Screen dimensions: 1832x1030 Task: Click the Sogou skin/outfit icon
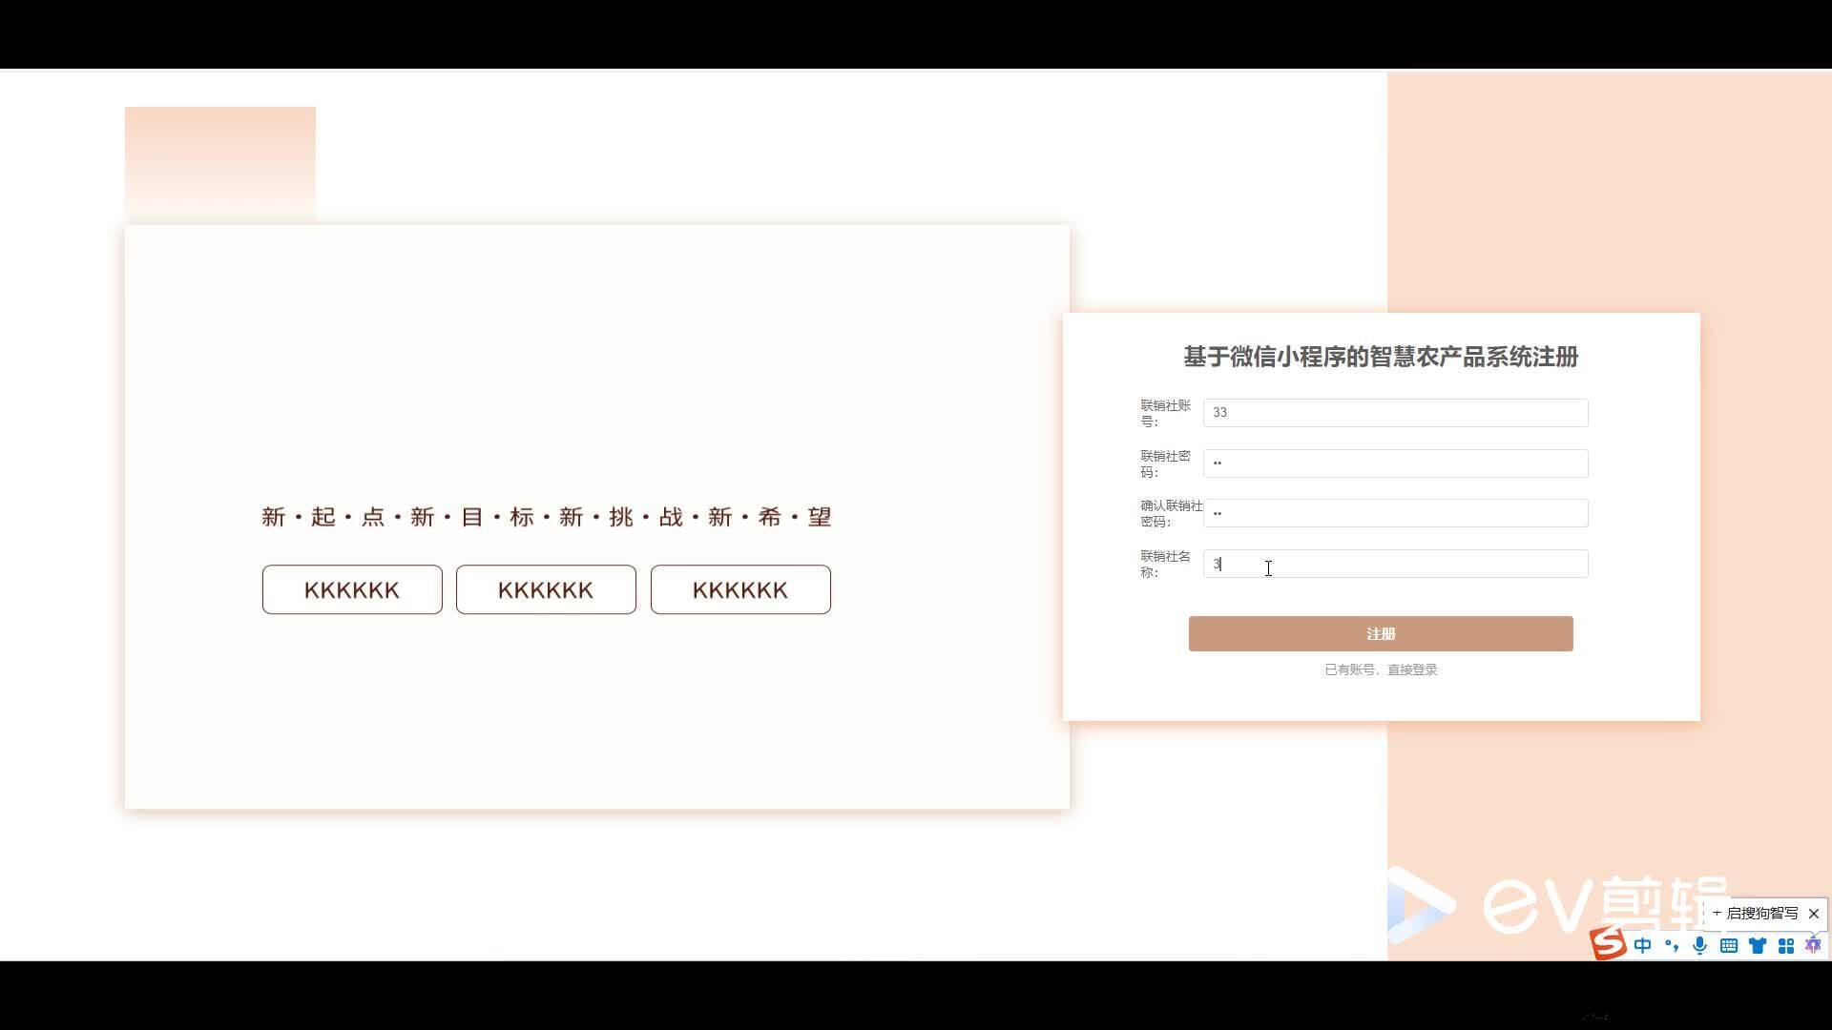coord(1759,945)
